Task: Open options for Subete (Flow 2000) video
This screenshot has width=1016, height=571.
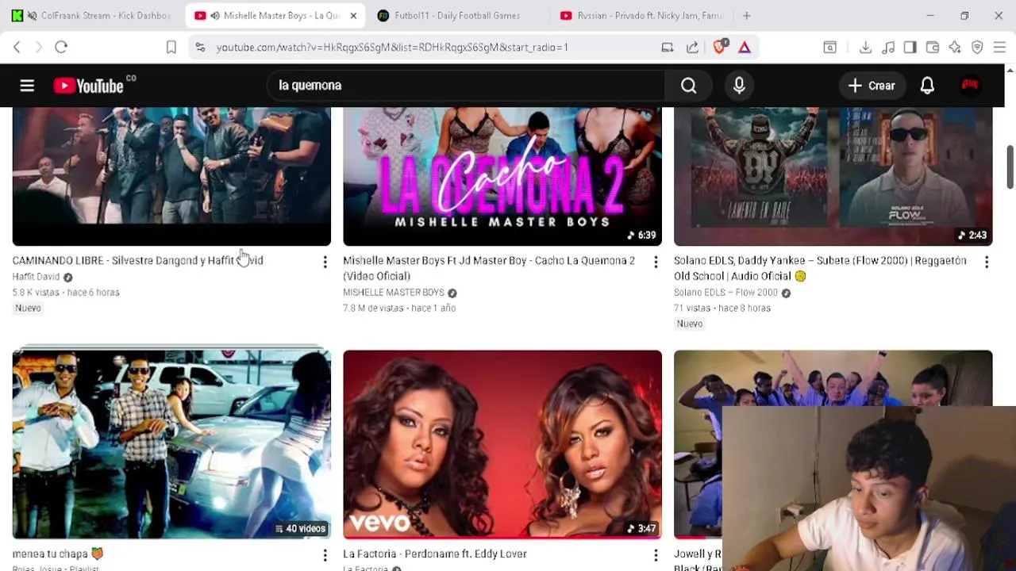Action: click(x=987, y=262)
